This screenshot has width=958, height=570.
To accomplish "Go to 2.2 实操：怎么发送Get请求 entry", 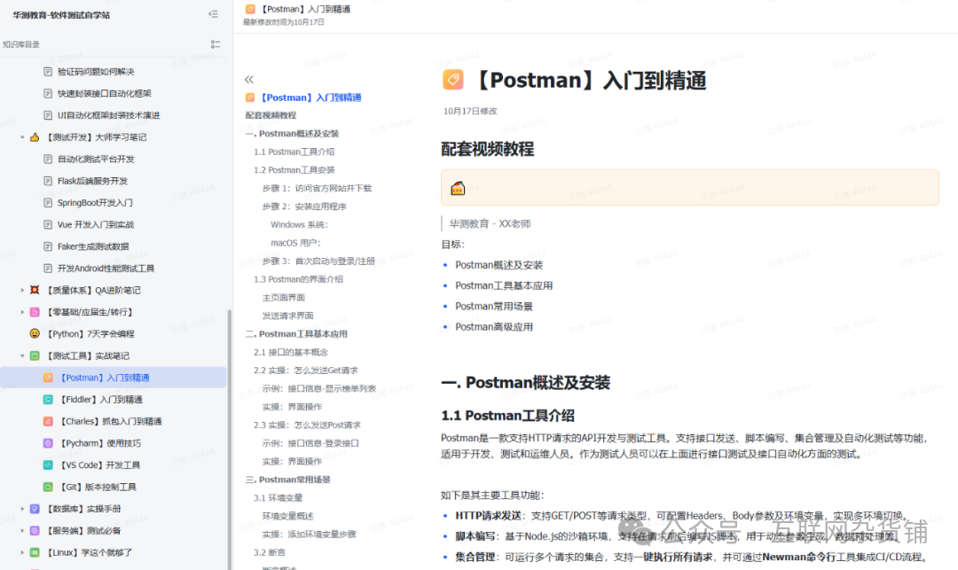I will [x=305, y=371].
